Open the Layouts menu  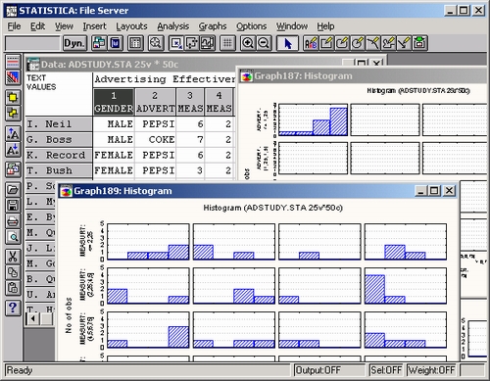131,26
